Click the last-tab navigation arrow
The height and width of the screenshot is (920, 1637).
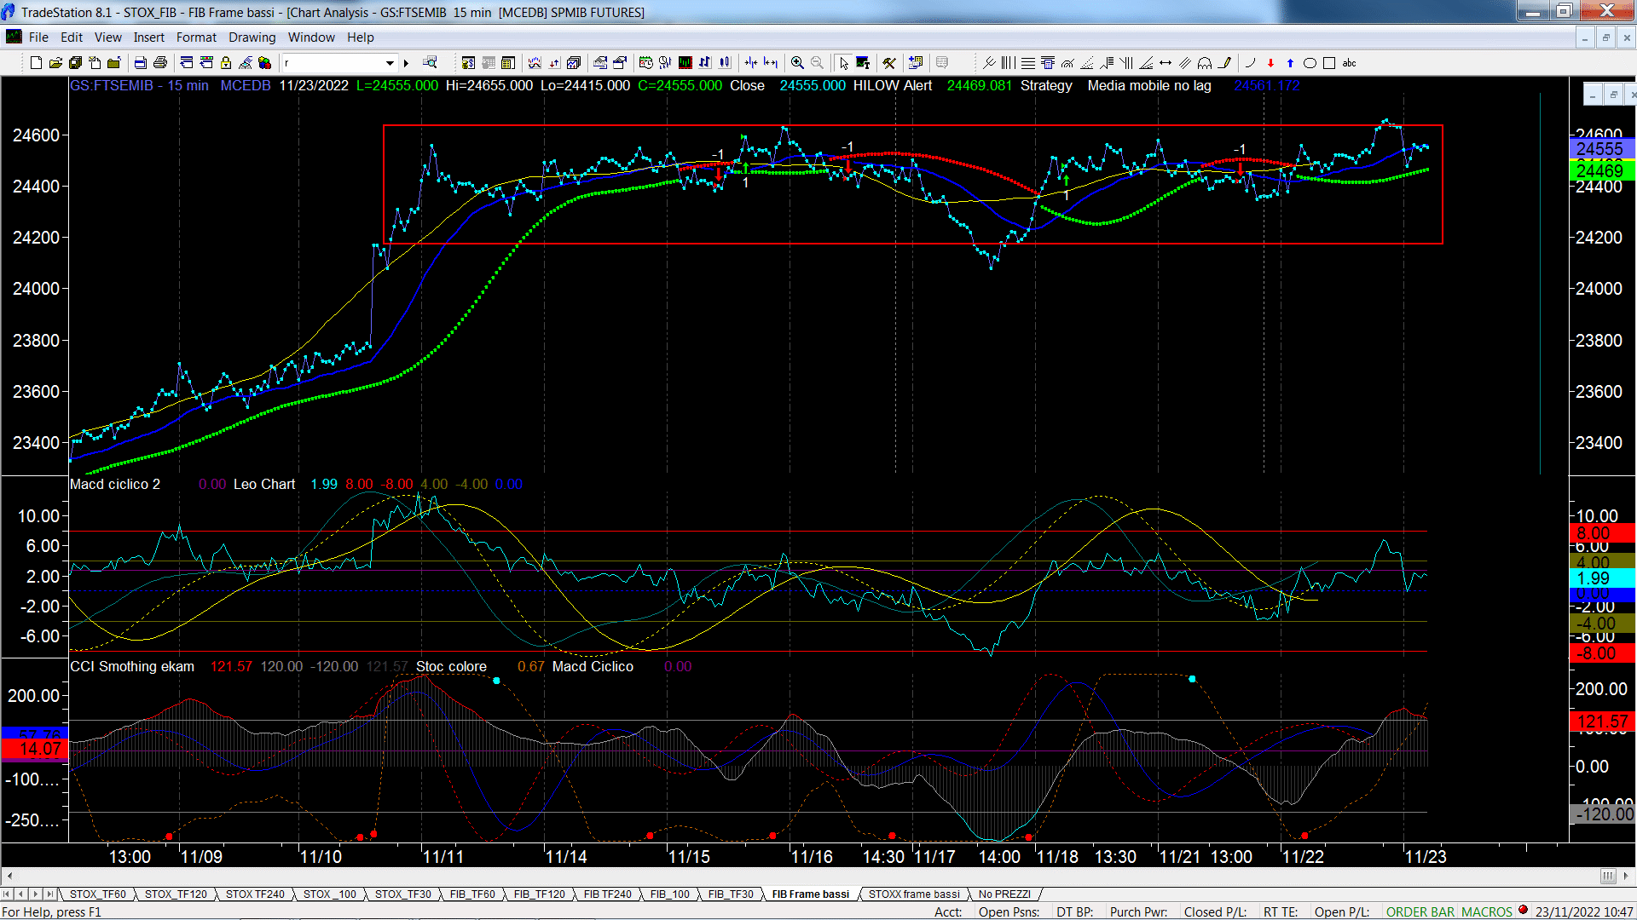tap(50, 894)
